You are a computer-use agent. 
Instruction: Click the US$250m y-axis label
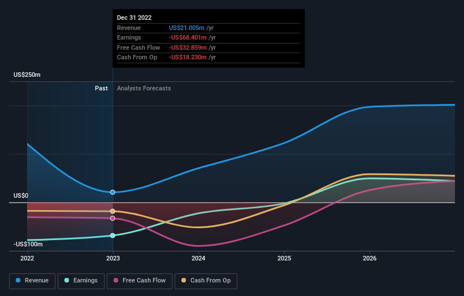(27, 75)
